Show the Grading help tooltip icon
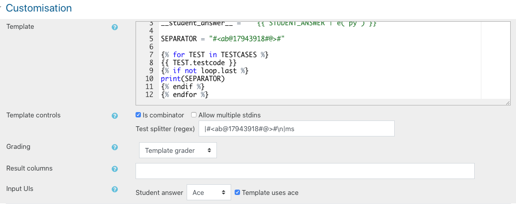 coord(115,147)
